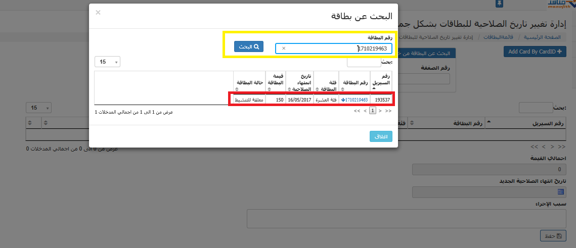
Task: Click the background page's بحث search box
Action: pyautogui.click(x=536, y=108)
